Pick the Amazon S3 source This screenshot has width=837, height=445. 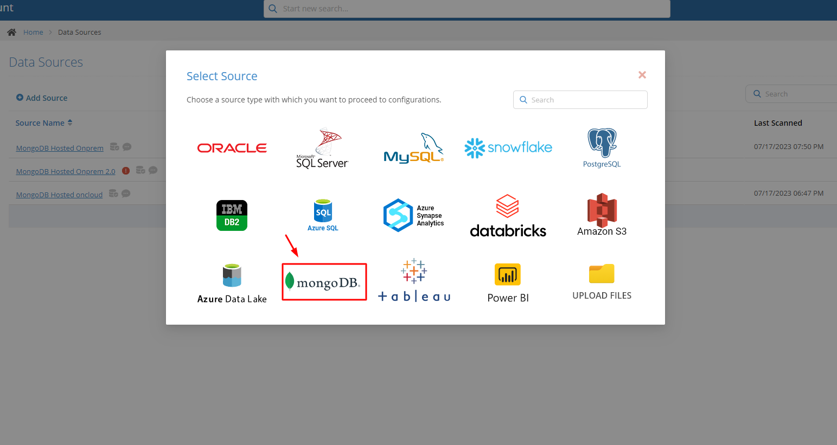pos(602,215)
